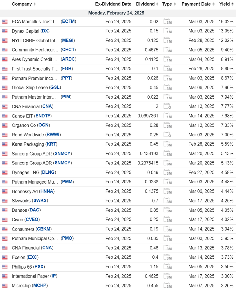236x290 pixels.
Task: Click the quarterly type icon for Global Ship Lease
Action: [167, 88]
